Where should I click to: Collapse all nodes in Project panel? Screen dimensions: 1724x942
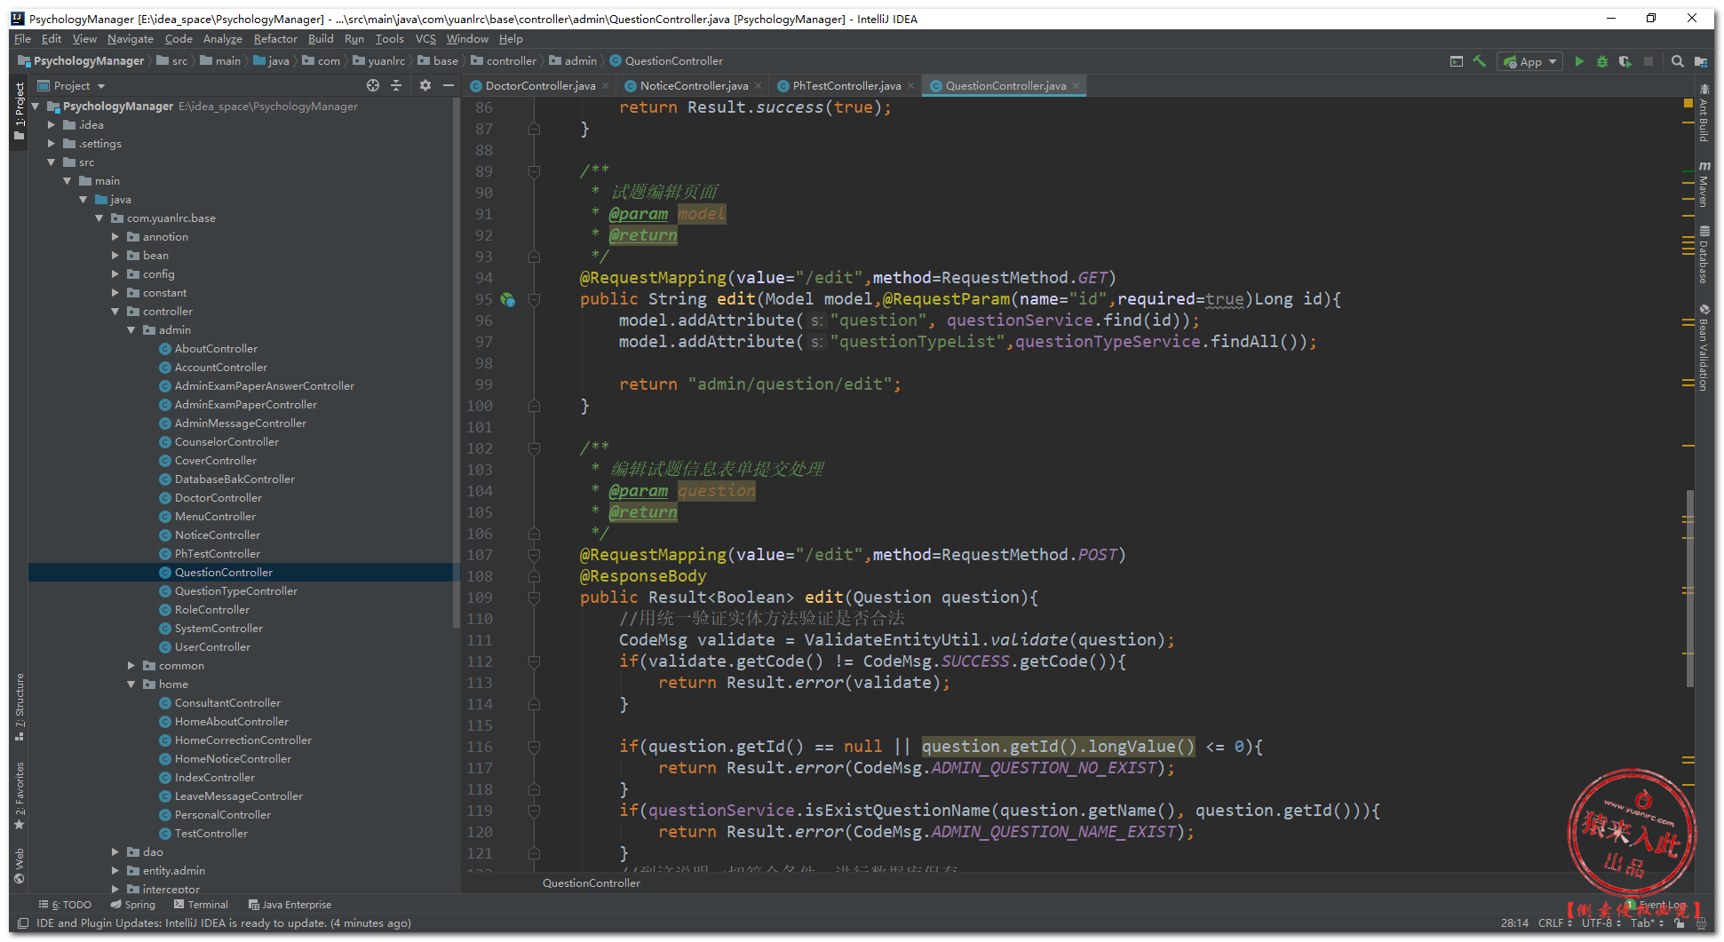(396, 85)
